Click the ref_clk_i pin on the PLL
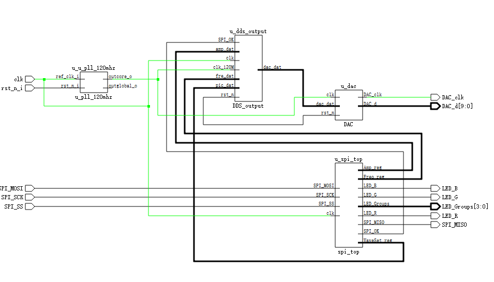 67,77
